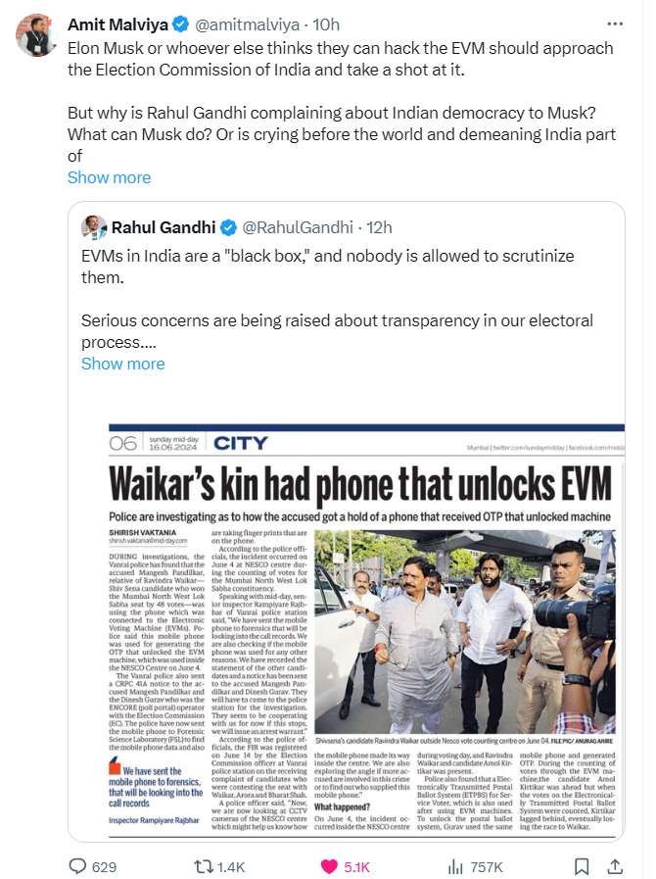Expand Rahul Gandhi's quoted post Show more
This screenshot has width=656, height=879.
pyautogui.click(x=123, y=364)
